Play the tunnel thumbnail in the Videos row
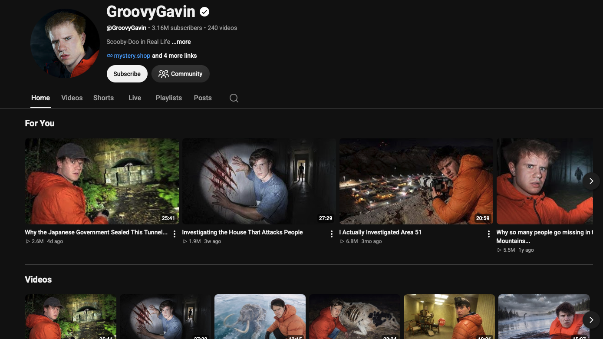Viewport: 603px width, 339px height. [x=71, y=317]
